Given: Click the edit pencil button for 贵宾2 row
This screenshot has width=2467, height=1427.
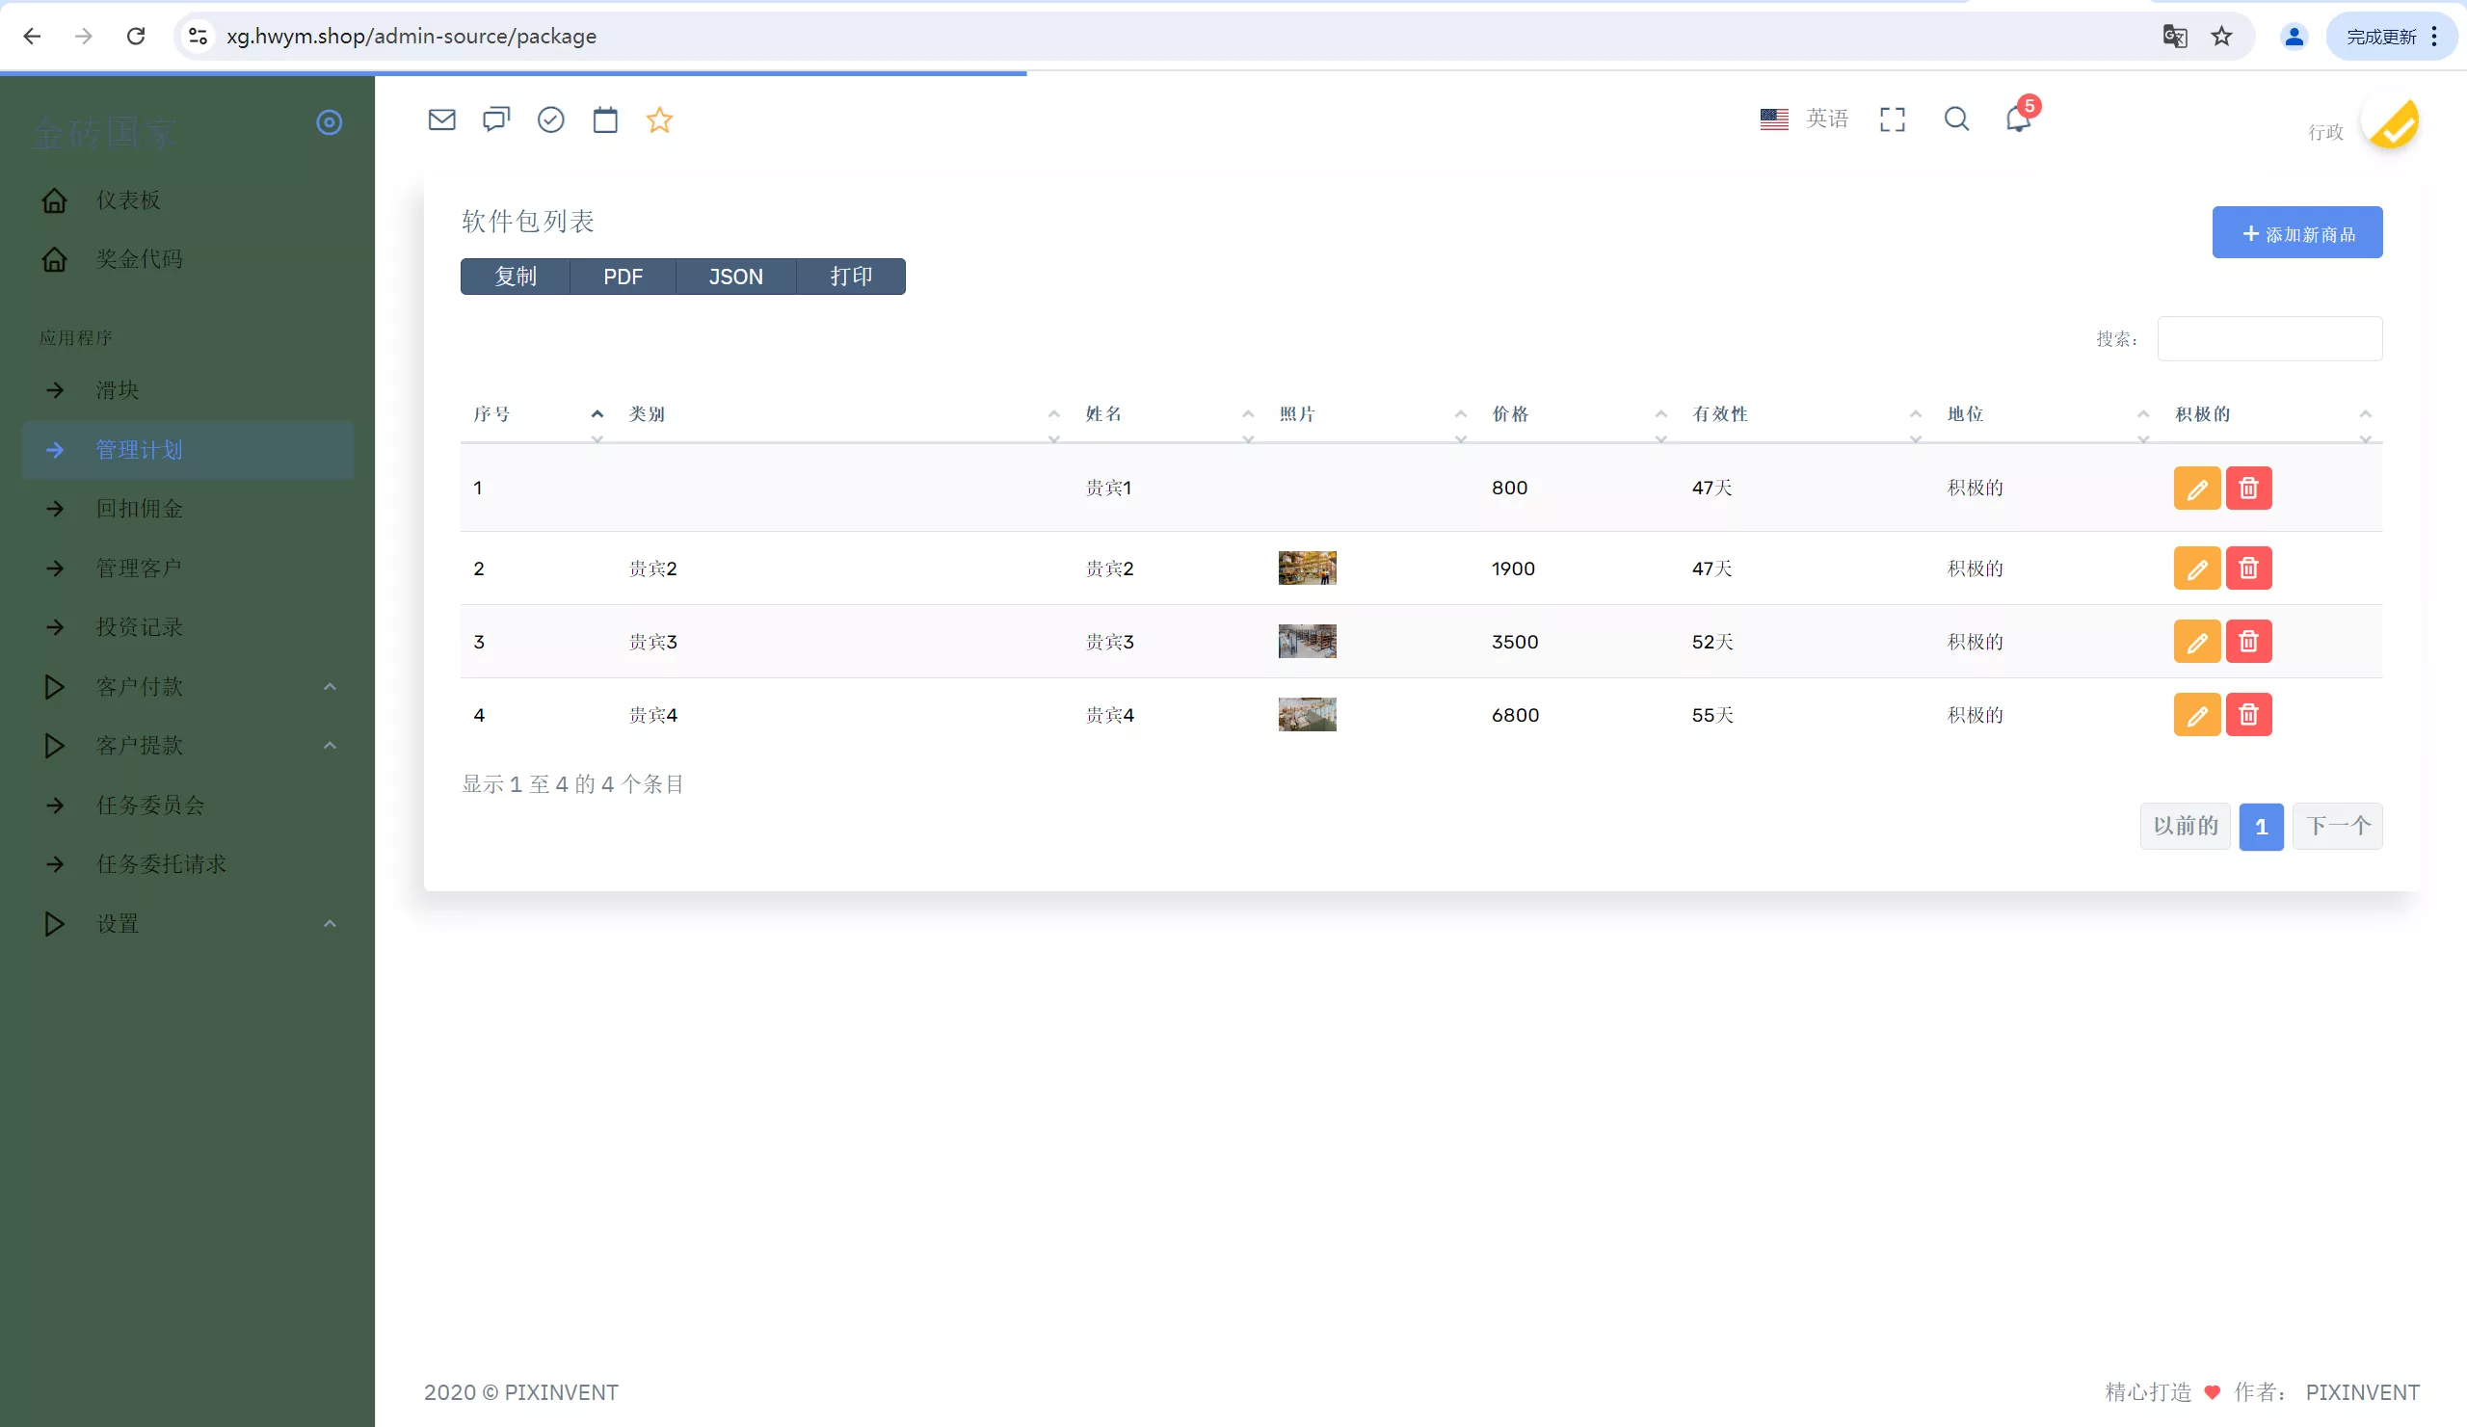Looking at the screenshot, I should pos(2196,568).
